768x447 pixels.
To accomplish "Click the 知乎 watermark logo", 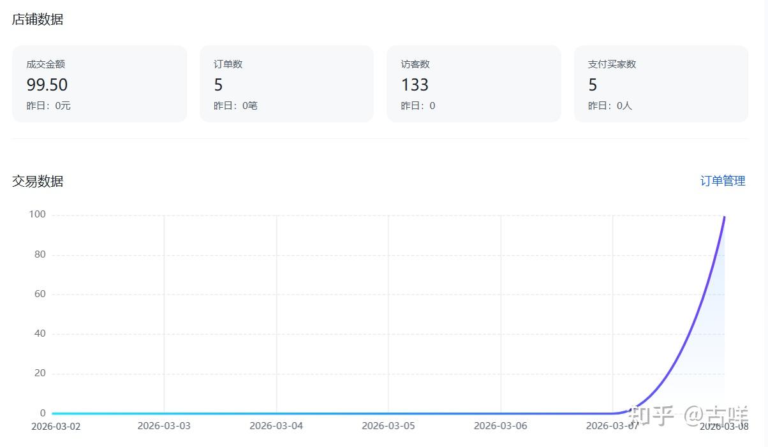I will point(651,415).
